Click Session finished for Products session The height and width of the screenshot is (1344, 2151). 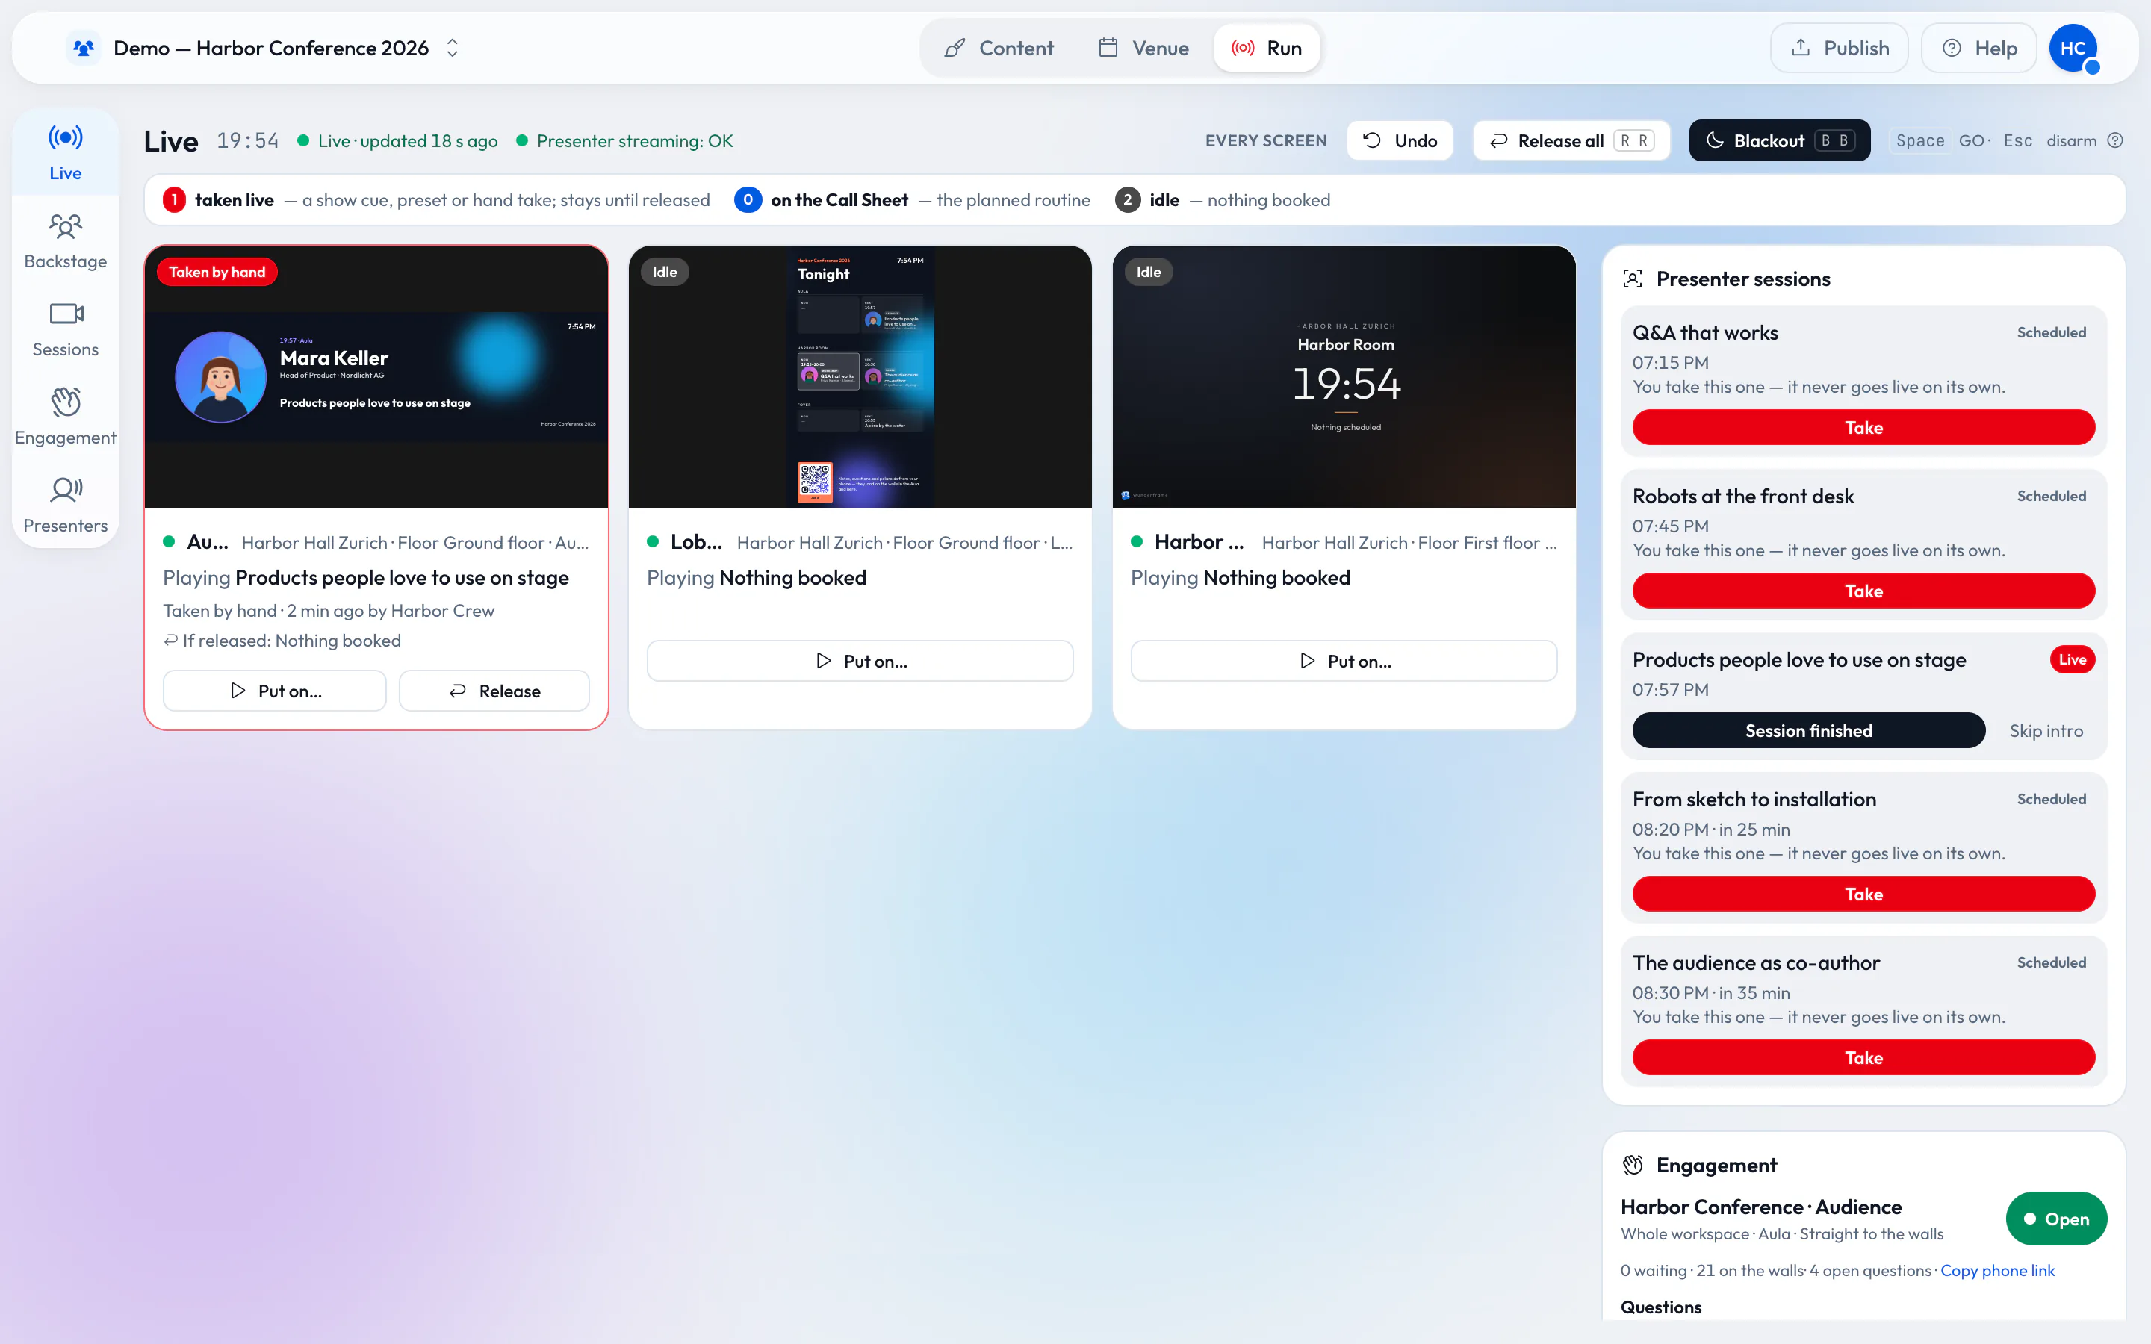point(1808,731)
